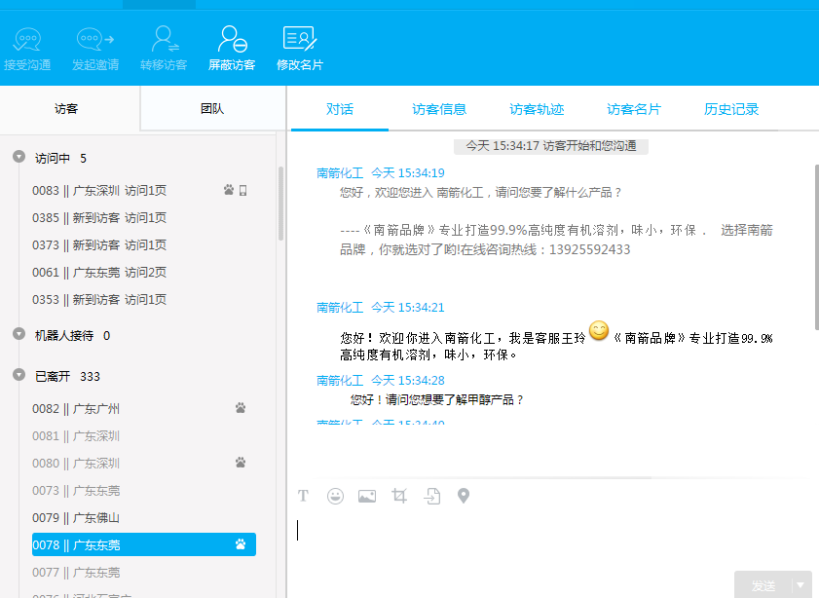Screen dimensions: 819x598
Task: Click the location pin icon
Action: [x=464, y=496]
